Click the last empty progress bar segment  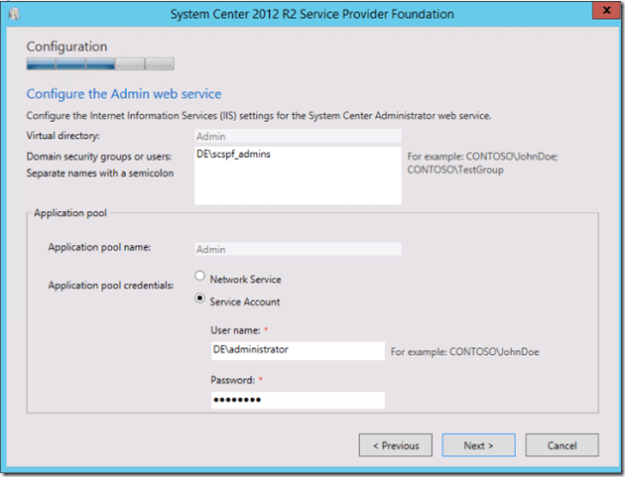coord(160,65)
